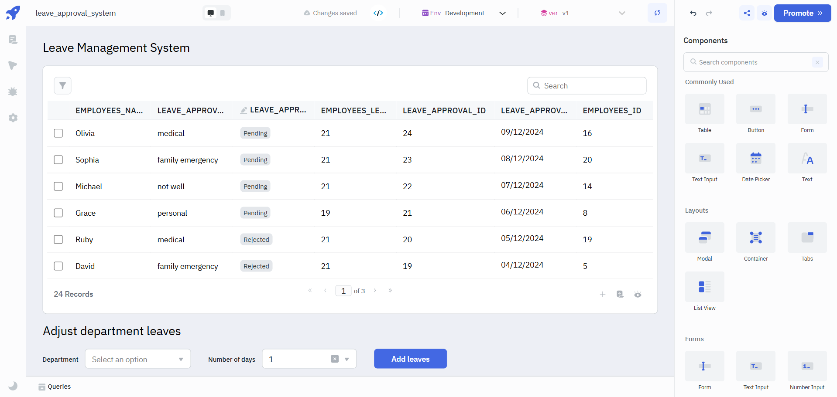
Task: Click the add new row plus icon
Action: click(x=603, y=294)
